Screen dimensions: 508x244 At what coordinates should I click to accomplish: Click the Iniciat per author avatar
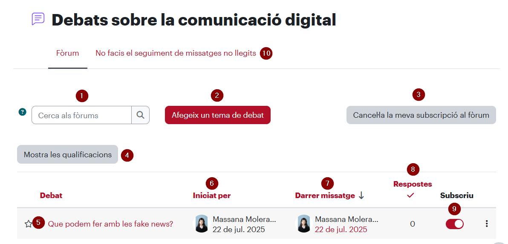201,224
